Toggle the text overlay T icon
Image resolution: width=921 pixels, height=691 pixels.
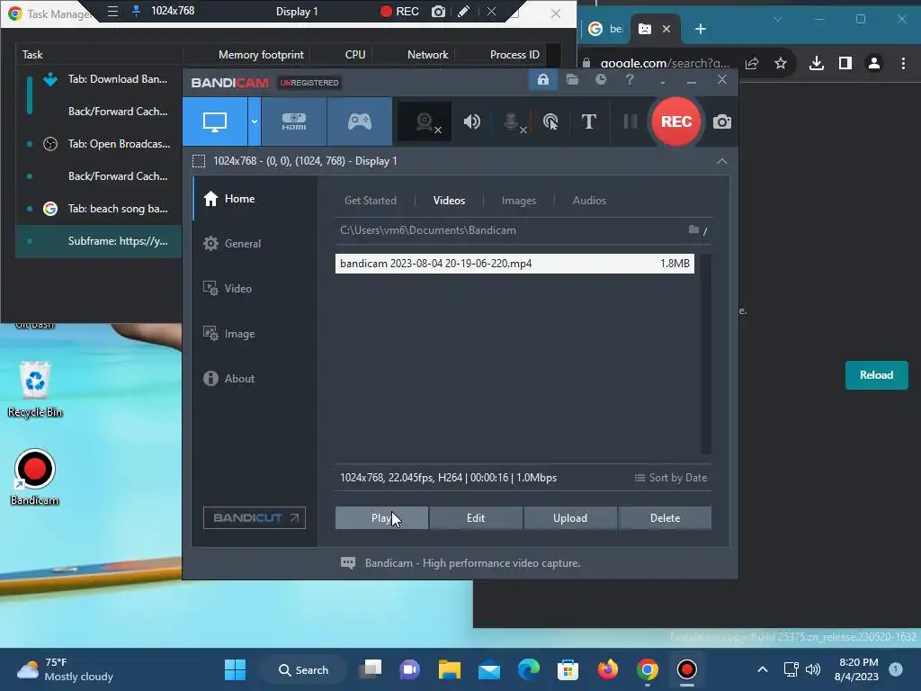click(588, 121)
